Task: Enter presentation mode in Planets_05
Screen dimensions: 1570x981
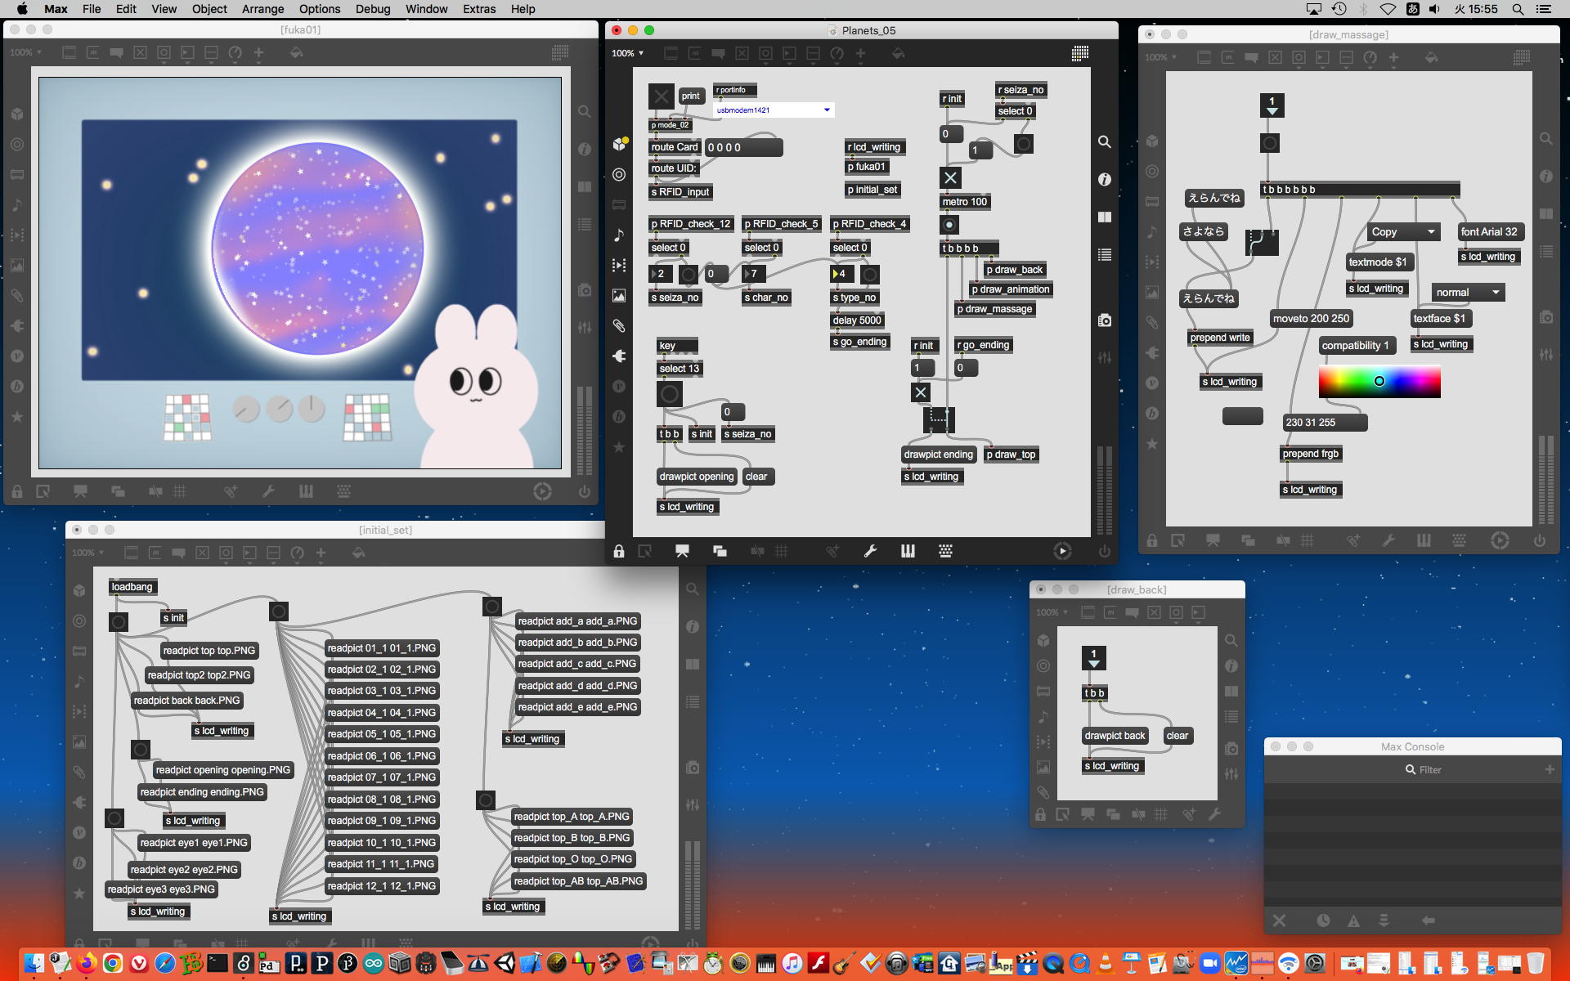Action: pos(682,552)
